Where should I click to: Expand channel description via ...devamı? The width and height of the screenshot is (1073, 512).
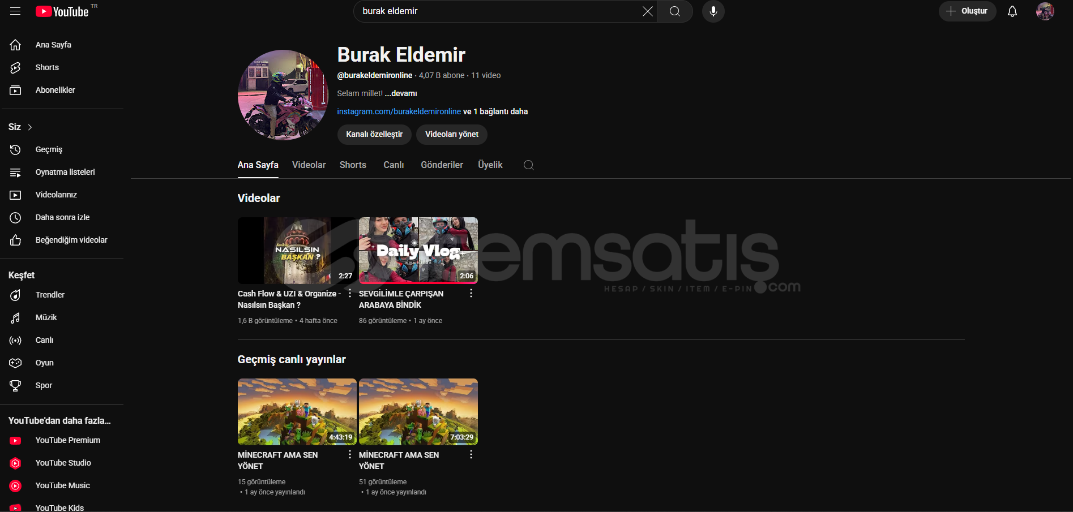401,93
